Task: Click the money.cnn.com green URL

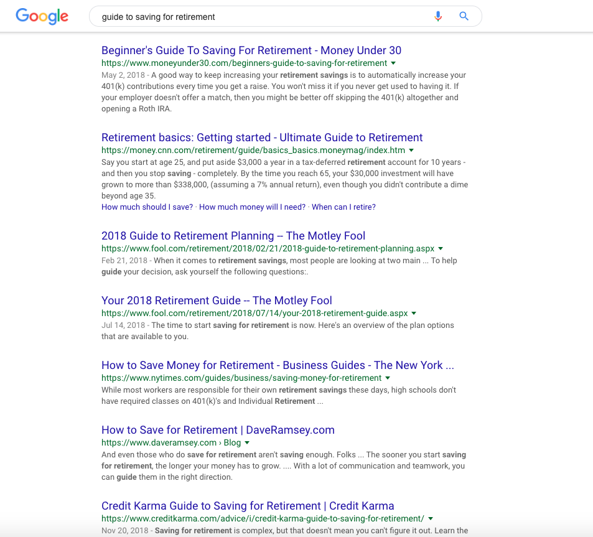Action: [253, 150]
